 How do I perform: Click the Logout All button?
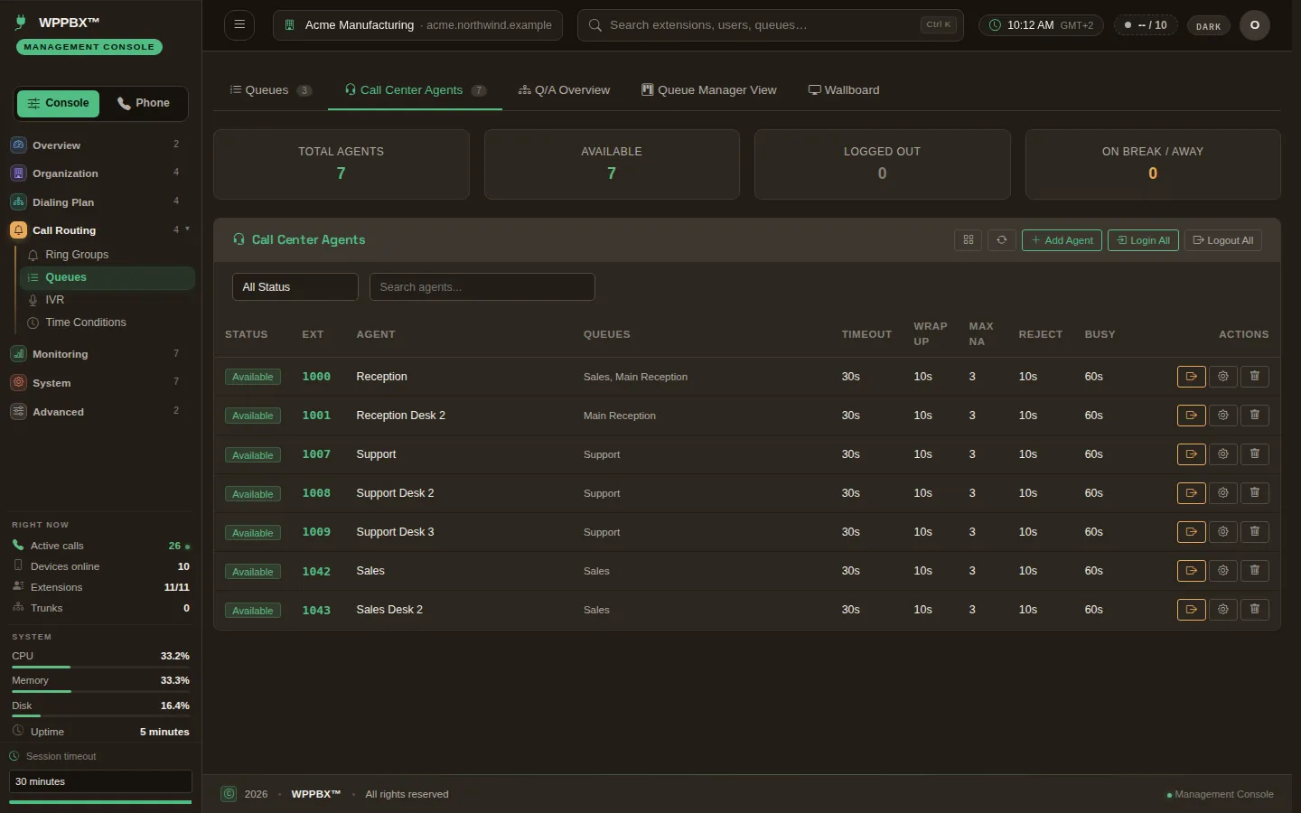(x=1223, y=240)
